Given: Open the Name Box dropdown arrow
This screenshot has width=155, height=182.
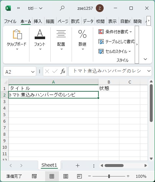Looking at the screenshot, I should [x=33, y=72].
